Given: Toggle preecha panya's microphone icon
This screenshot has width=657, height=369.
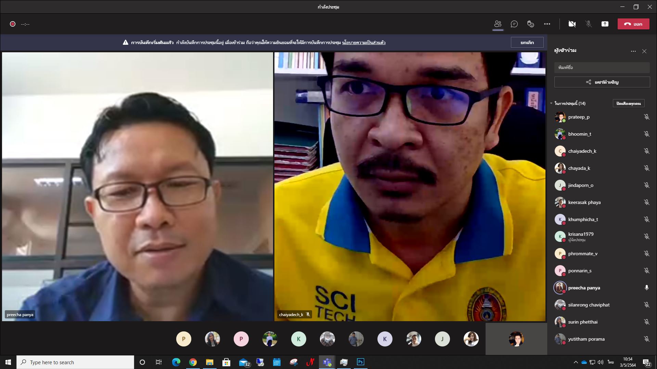Looking at the screenshot, I should coord(646,288).
